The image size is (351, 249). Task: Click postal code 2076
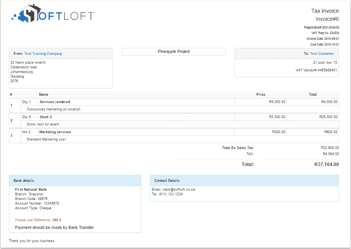pos(14,81)
